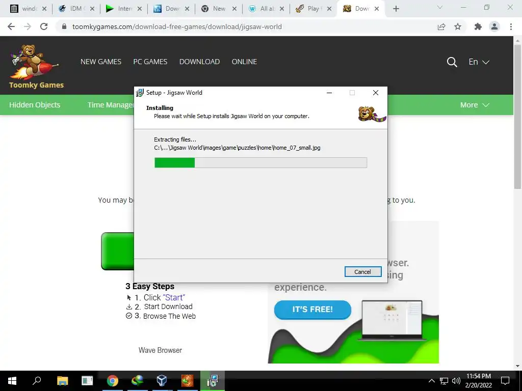Open the newspaper-style taskbar app icon
This screenshot has height=391, width=522.
pyautogui.click(x=87, y=381)
